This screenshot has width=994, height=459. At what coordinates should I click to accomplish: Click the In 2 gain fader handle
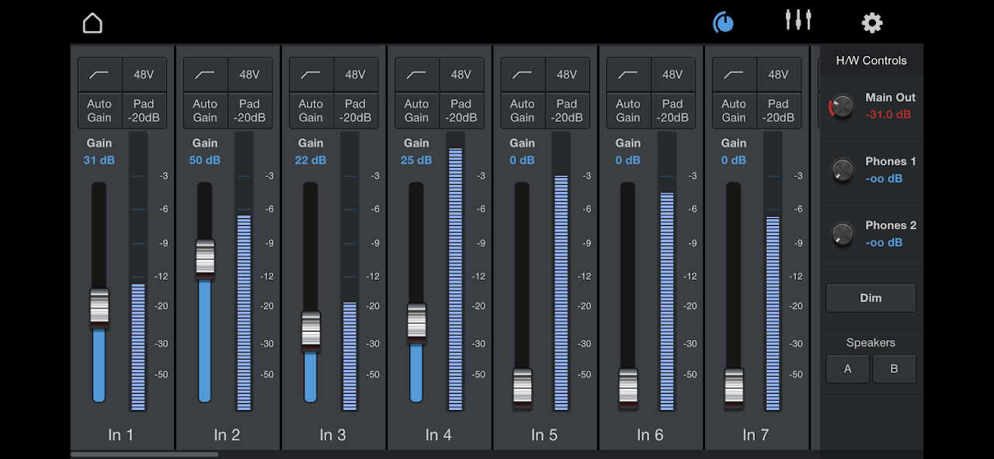pyautogui.click(x=205, y=259)
